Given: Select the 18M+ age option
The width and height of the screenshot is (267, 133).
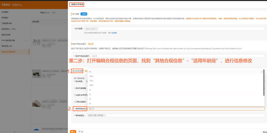Looking at the screenshot, I should pos(91,85).
